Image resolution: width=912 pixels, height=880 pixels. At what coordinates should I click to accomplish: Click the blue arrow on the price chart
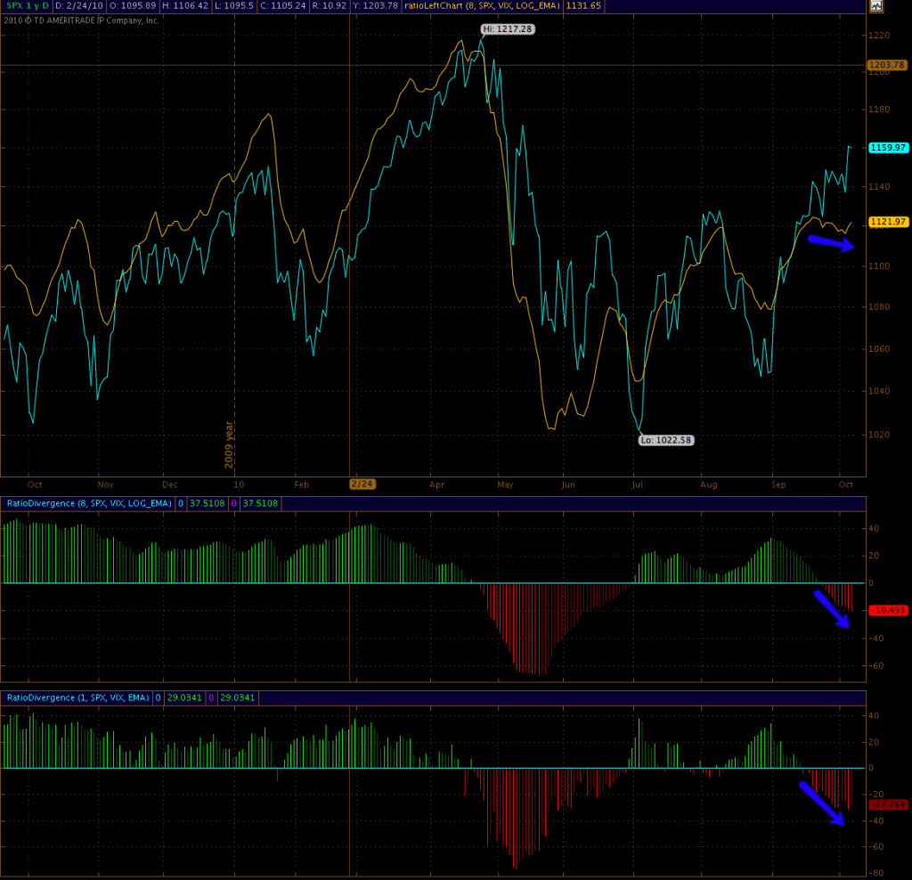830,243
